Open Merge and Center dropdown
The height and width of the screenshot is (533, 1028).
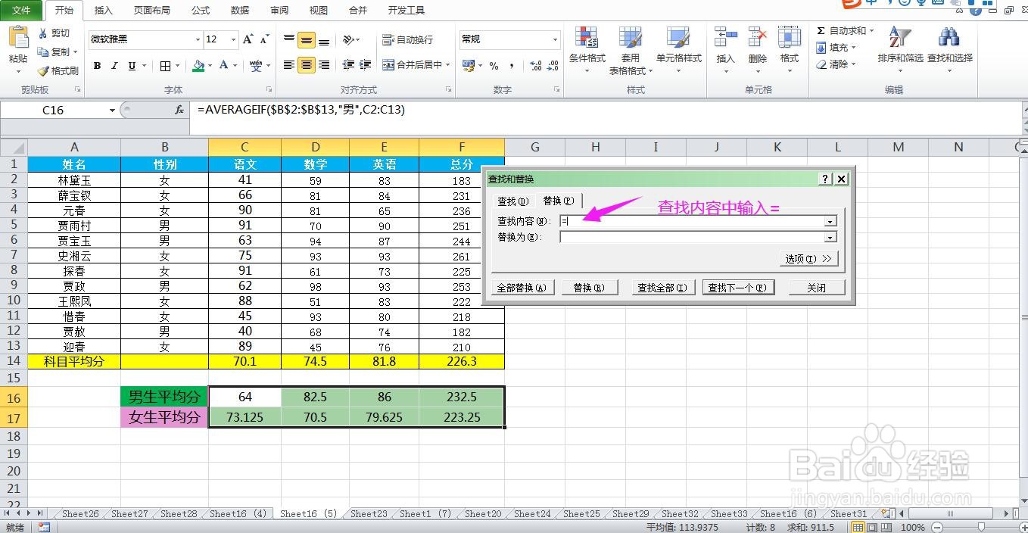coord(447,65)
